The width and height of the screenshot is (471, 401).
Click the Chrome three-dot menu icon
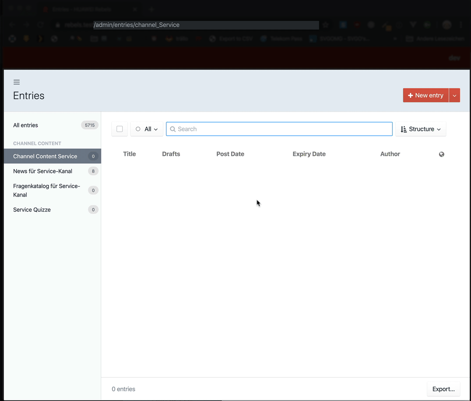pos(460,25)
